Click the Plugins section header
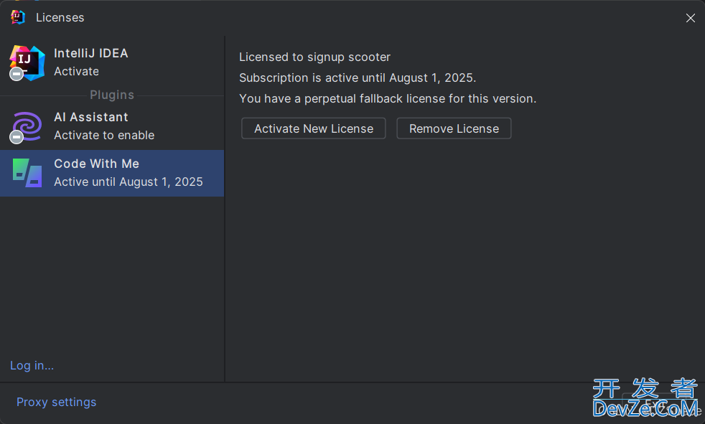Screen dimensions: 705x424 click(112, 95)
